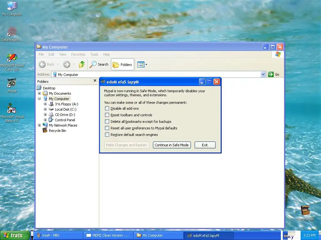This screenshot has width=321, height=240.
Task: Open the DataWagon desktop shortcut
Action: tap(12, 34)
